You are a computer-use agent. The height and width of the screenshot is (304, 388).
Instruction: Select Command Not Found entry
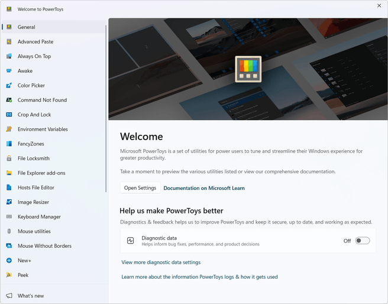(x=54, y=100)
